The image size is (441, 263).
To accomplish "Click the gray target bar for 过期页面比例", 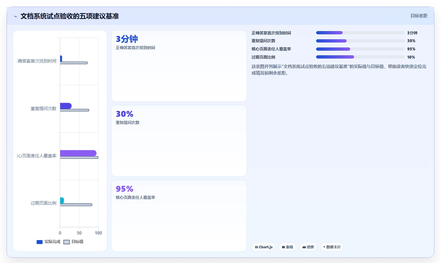I will [76, 205].
